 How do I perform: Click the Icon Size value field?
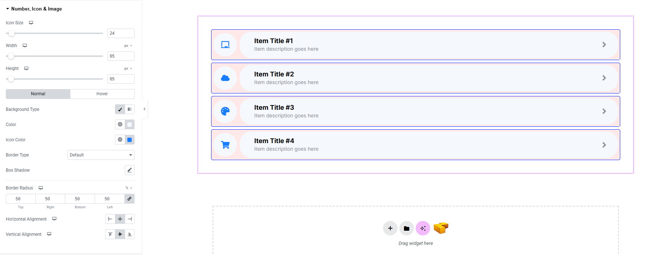pyautogui.click(x=121, y=33)
